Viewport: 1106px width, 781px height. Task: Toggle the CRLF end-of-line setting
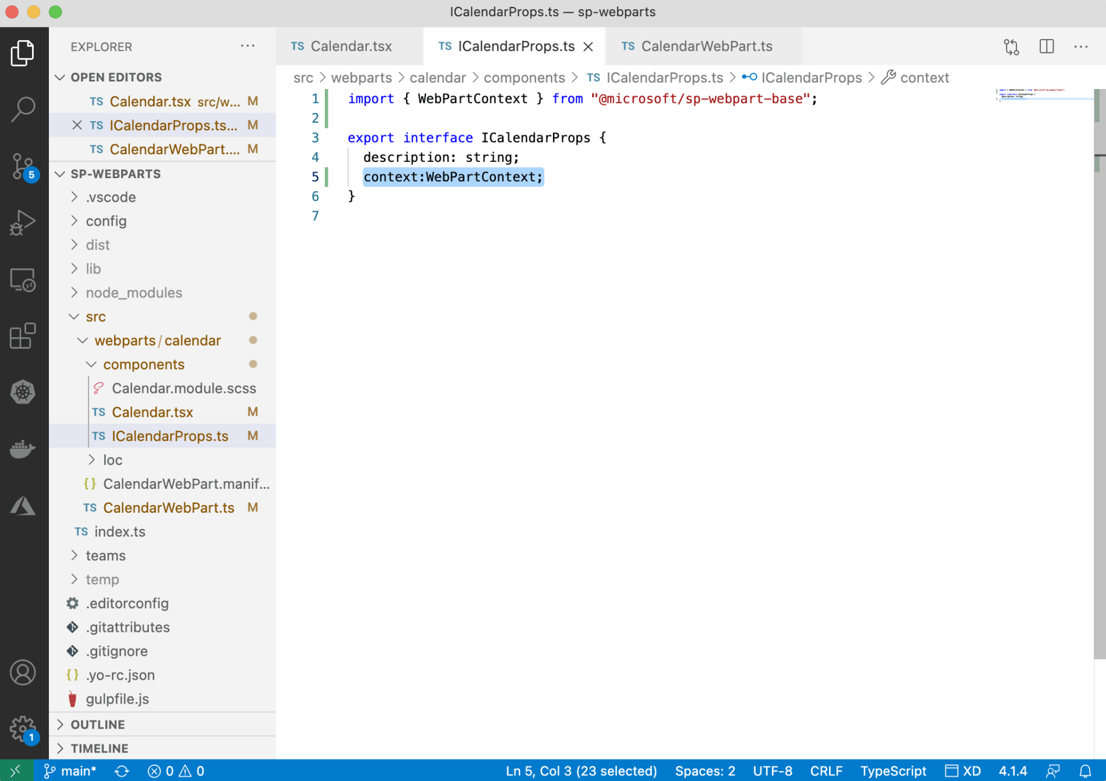point(826,771)
